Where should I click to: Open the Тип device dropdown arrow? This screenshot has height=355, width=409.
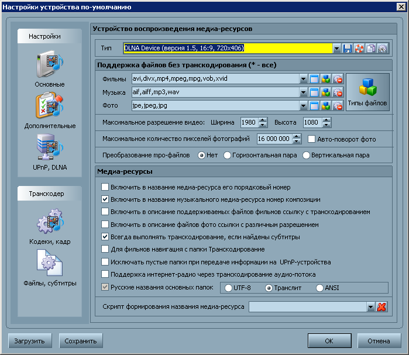[336, 48]
